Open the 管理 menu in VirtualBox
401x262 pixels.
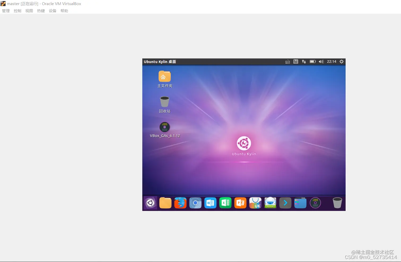(x=6, y=11)
